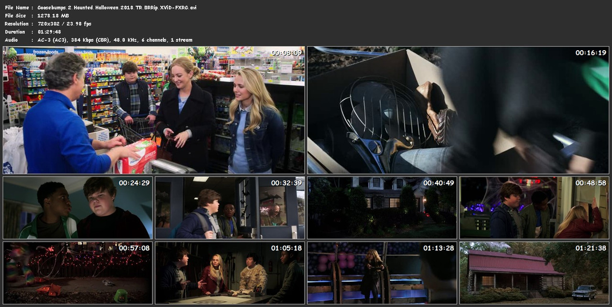Open the thumbnail stamped 00:08:09
This screenshot has height=307, width=612.
coord(153,110)
